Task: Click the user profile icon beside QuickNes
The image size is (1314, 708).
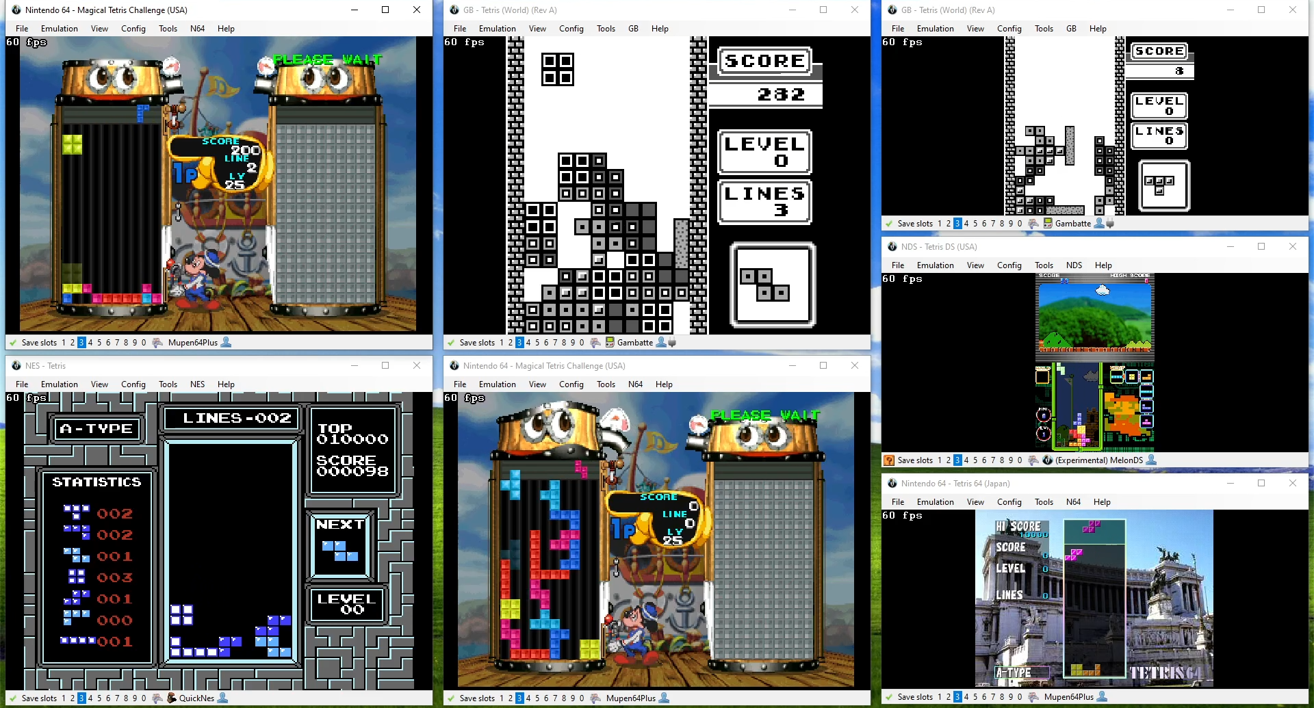Action: coord(222,698)
